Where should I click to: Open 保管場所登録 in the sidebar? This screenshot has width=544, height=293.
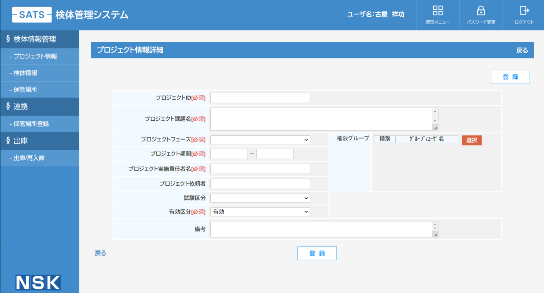click(40, 124)
